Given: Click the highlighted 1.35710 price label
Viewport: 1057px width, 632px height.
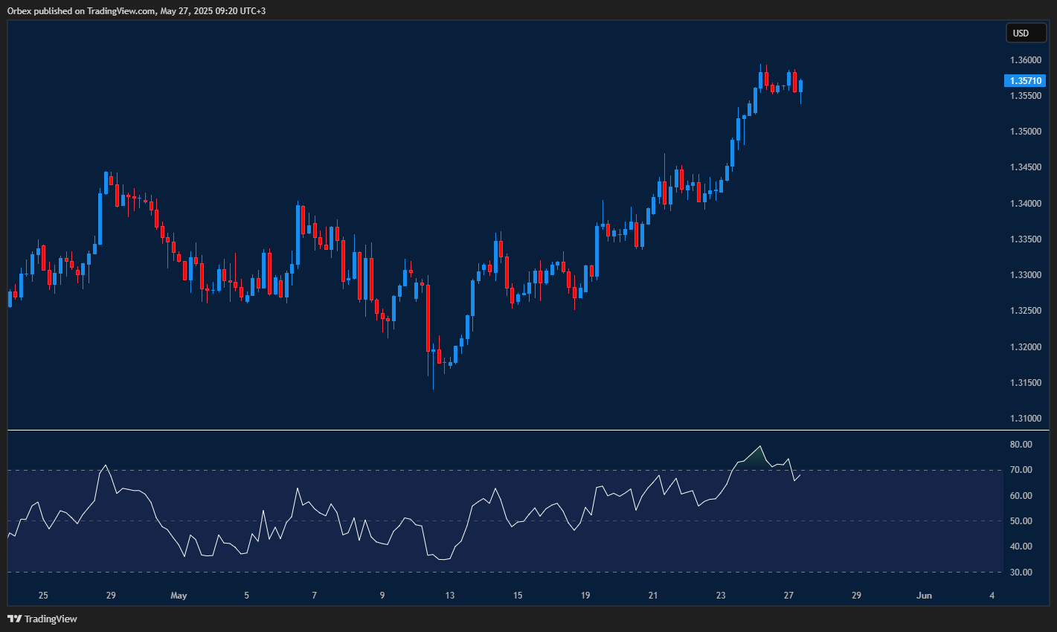Looking at the screenshot, I should (1026, 80).
